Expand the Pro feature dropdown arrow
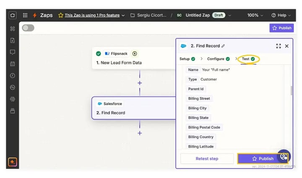This screenshot has width=302, height=178. (123, 15)
